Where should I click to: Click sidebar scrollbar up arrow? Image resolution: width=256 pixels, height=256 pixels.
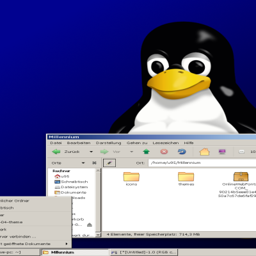tap(98, 170)
